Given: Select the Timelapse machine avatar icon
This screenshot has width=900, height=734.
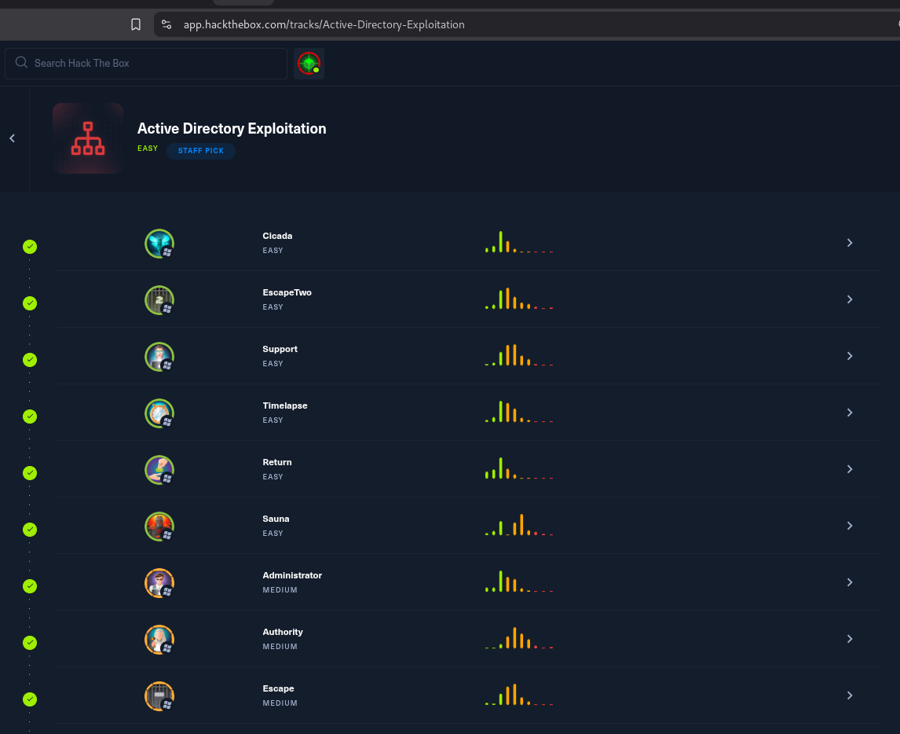Looking at the screenshot, I should pos(159,413).
